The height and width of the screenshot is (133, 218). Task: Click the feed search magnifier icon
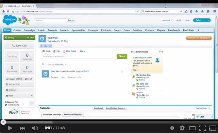click(43, 64)
